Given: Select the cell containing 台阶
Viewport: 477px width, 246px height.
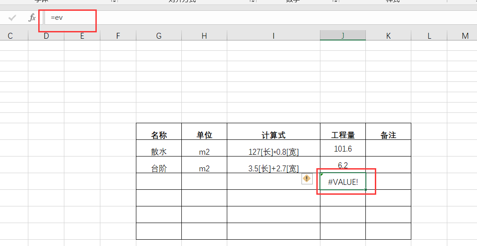Looking at the screenshot, I should coord(159,169).
